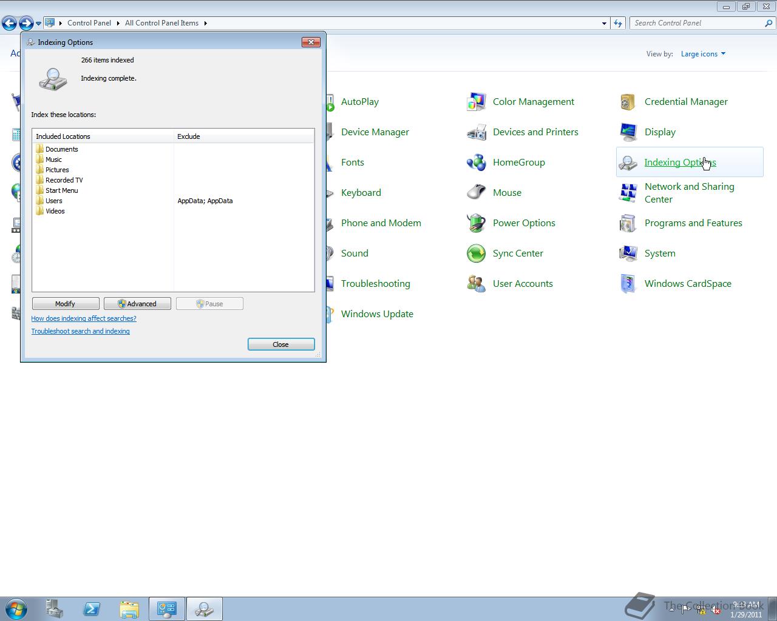The height and width of the screenshot is (621, 777).
Task: Refresh the Control Panel address bar
Action: point(618,23)
